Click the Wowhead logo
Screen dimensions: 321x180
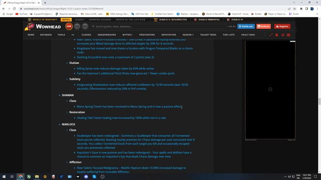point(43,26)
